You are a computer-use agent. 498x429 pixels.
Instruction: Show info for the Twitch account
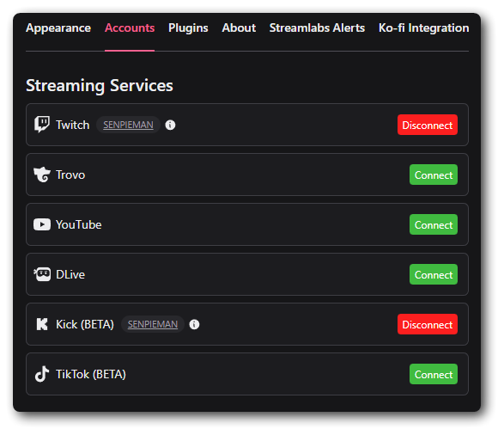click(170, 125)
